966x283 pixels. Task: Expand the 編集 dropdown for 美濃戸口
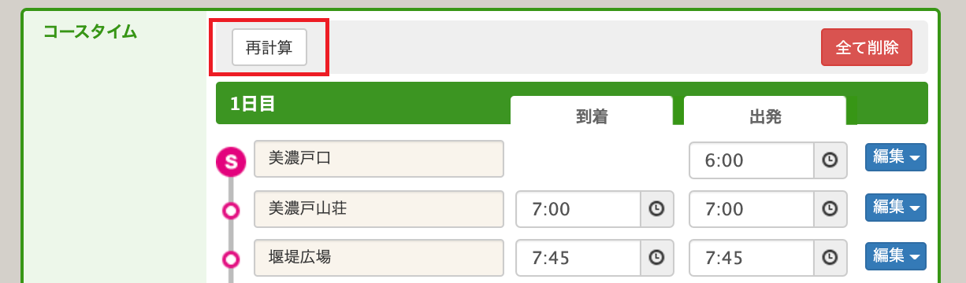click(x=896, y=157)
